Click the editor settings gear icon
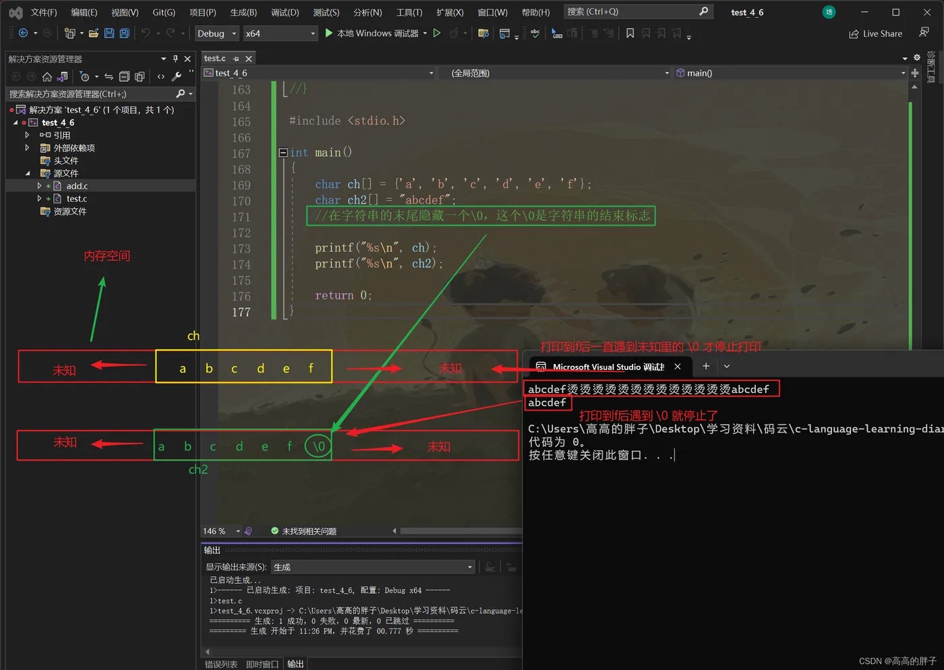This screenshot has width=944, height=670. (916, 57)
